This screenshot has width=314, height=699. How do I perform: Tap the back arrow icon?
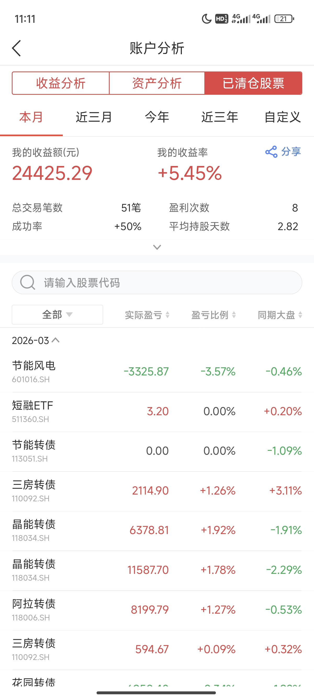(x=16, y=48)
